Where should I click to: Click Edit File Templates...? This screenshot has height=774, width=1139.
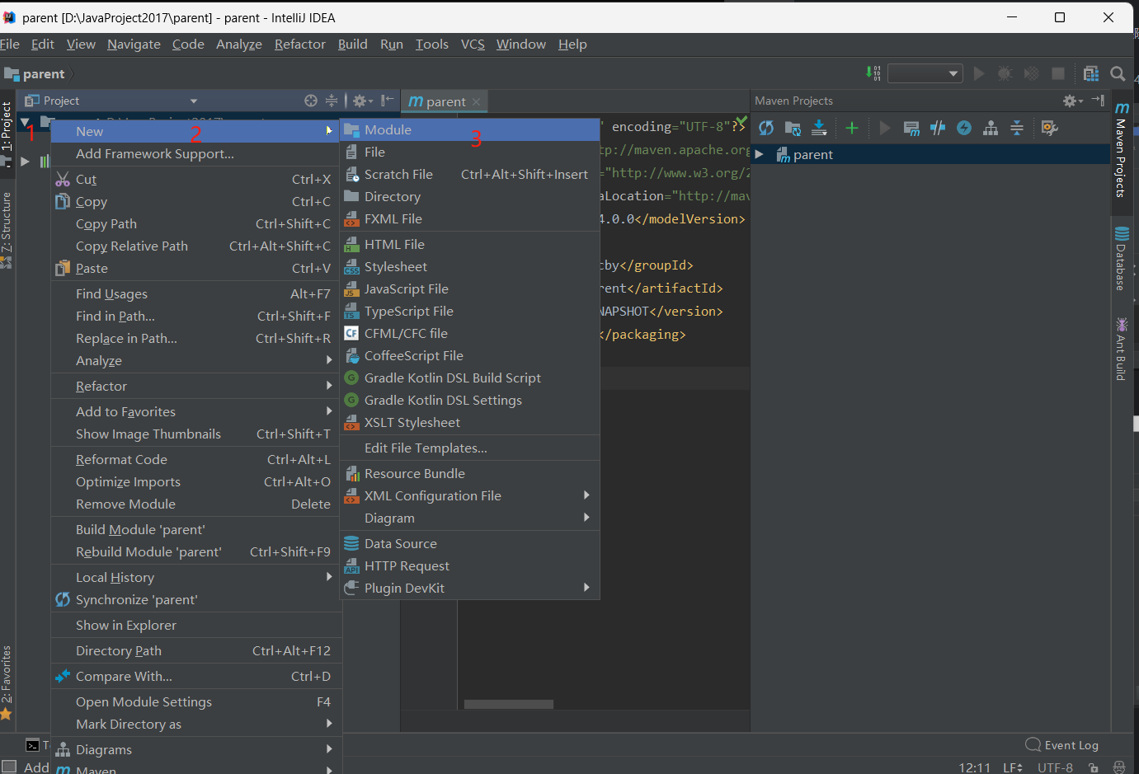[x=470, y=448]
